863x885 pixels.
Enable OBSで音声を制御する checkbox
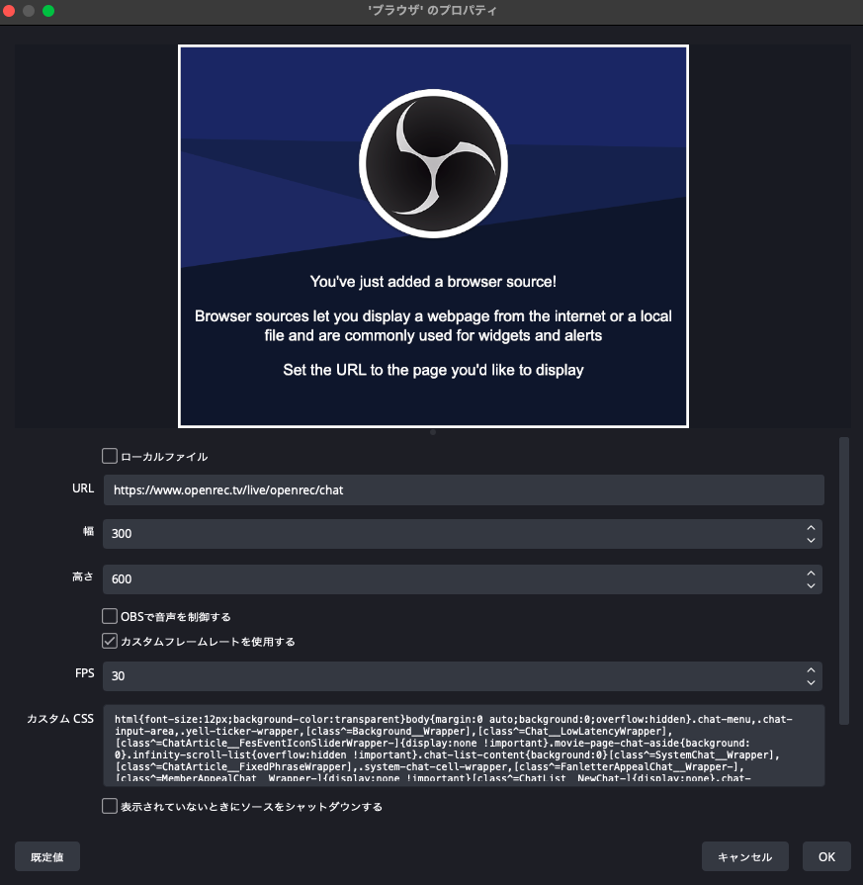pos(110,616)
